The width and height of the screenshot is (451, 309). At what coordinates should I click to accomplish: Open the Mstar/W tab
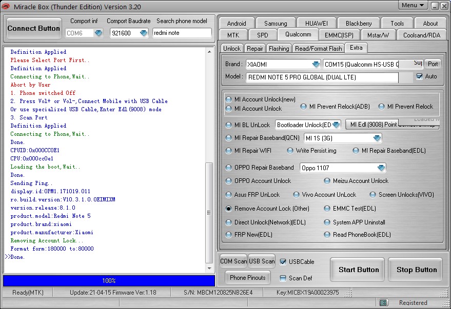[x=378, y=35]
